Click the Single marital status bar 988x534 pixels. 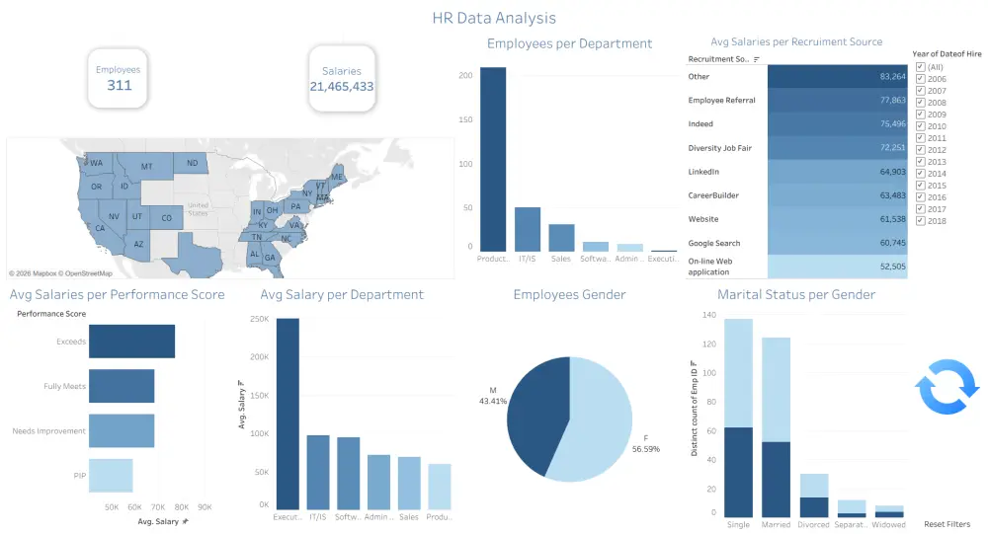point(738,419)
